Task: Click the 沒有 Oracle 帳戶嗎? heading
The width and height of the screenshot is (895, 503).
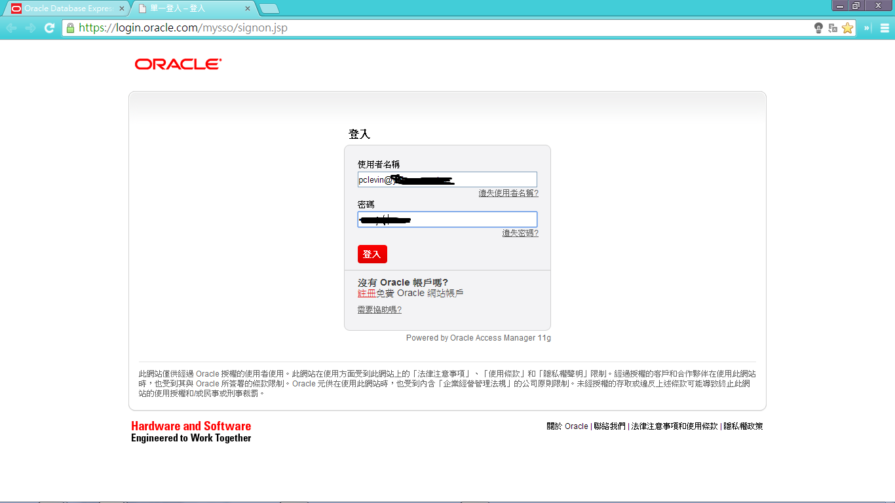Action: [403, 283]
